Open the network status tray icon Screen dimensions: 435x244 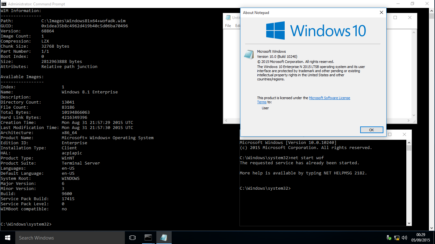pos(397,238)
